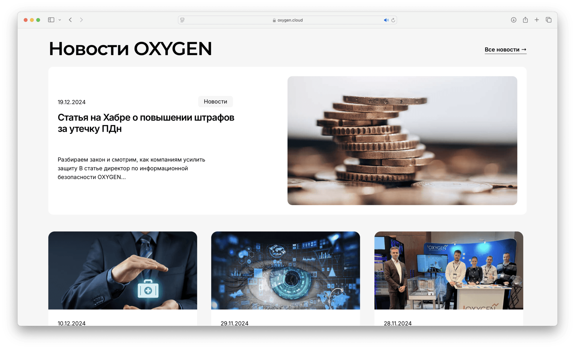The height and width of the screenshot is (349, 575).
Task: Go forward to the next page
Action: point(81,20)
